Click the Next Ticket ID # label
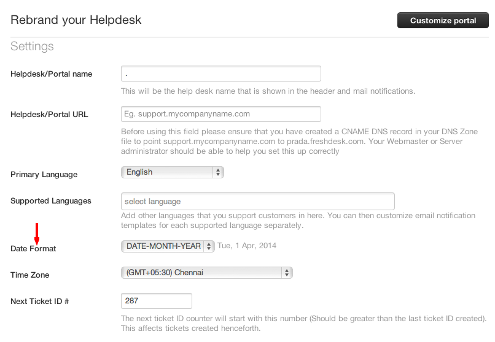Screen dimensions: 495x342 tap(39, 302)
